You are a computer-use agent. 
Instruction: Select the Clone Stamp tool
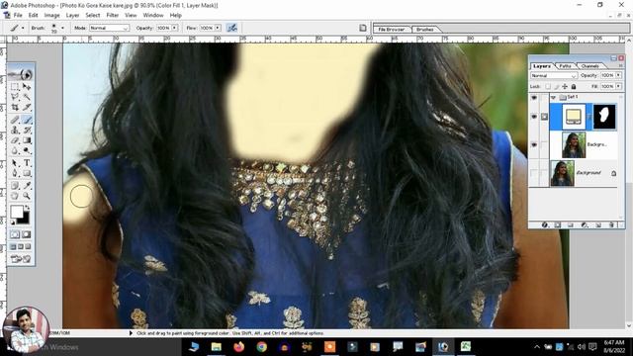[15, 130]
